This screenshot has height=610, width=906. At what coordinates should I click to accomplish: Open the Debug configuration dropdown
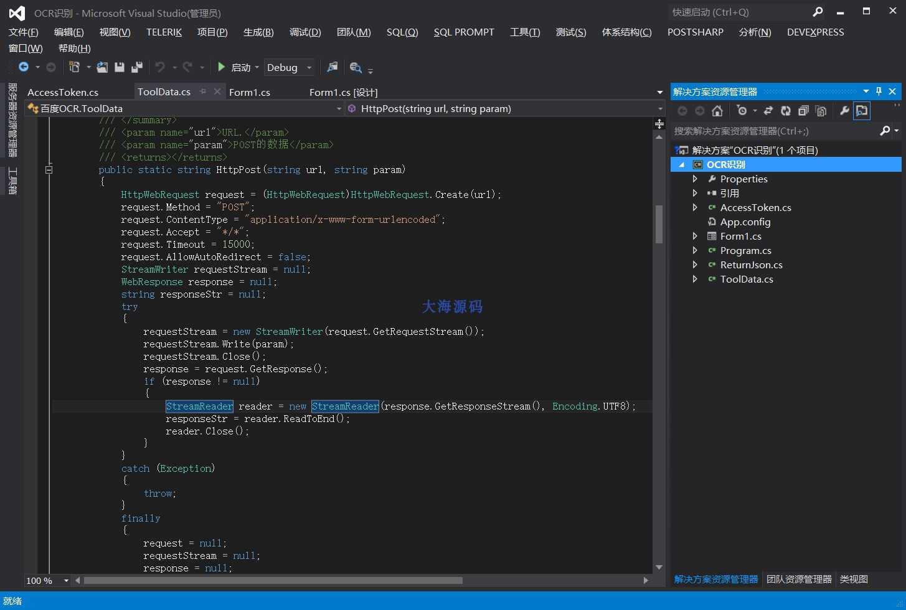point(309,67)
